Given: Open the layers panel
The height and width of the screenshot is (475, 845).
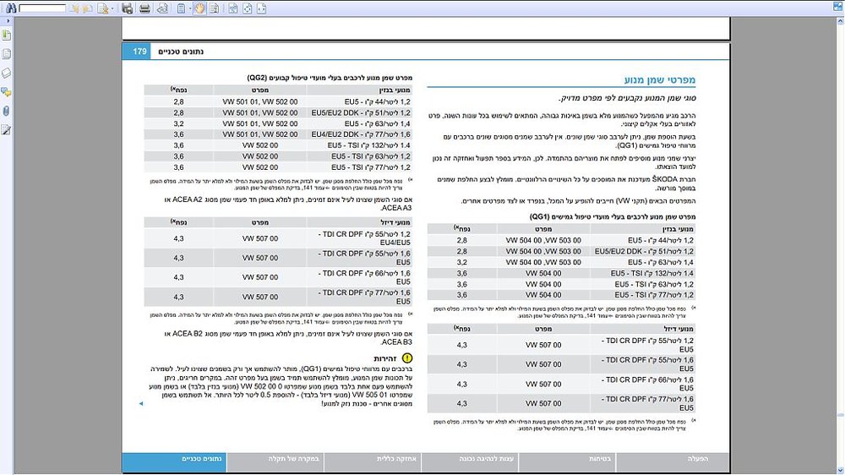Looking at the screenshot, I should [7, 73].
